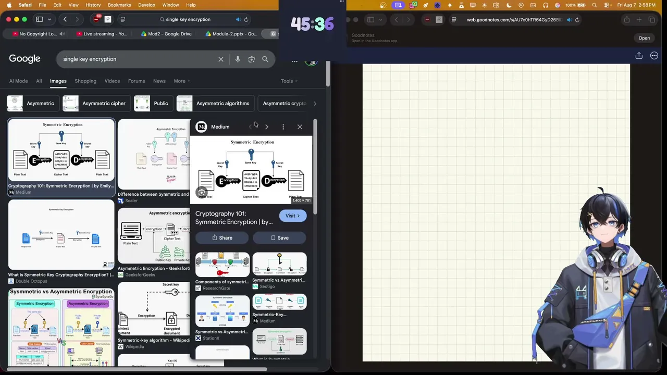Show more related search chips arrow
667x375 pixels.
315,104
